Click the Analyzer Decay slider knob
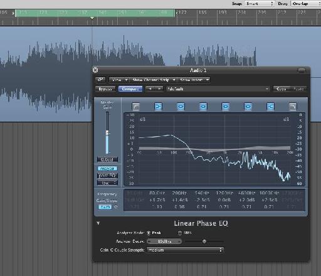This screenshot has width=321, height=276. [x=204, y=242]
